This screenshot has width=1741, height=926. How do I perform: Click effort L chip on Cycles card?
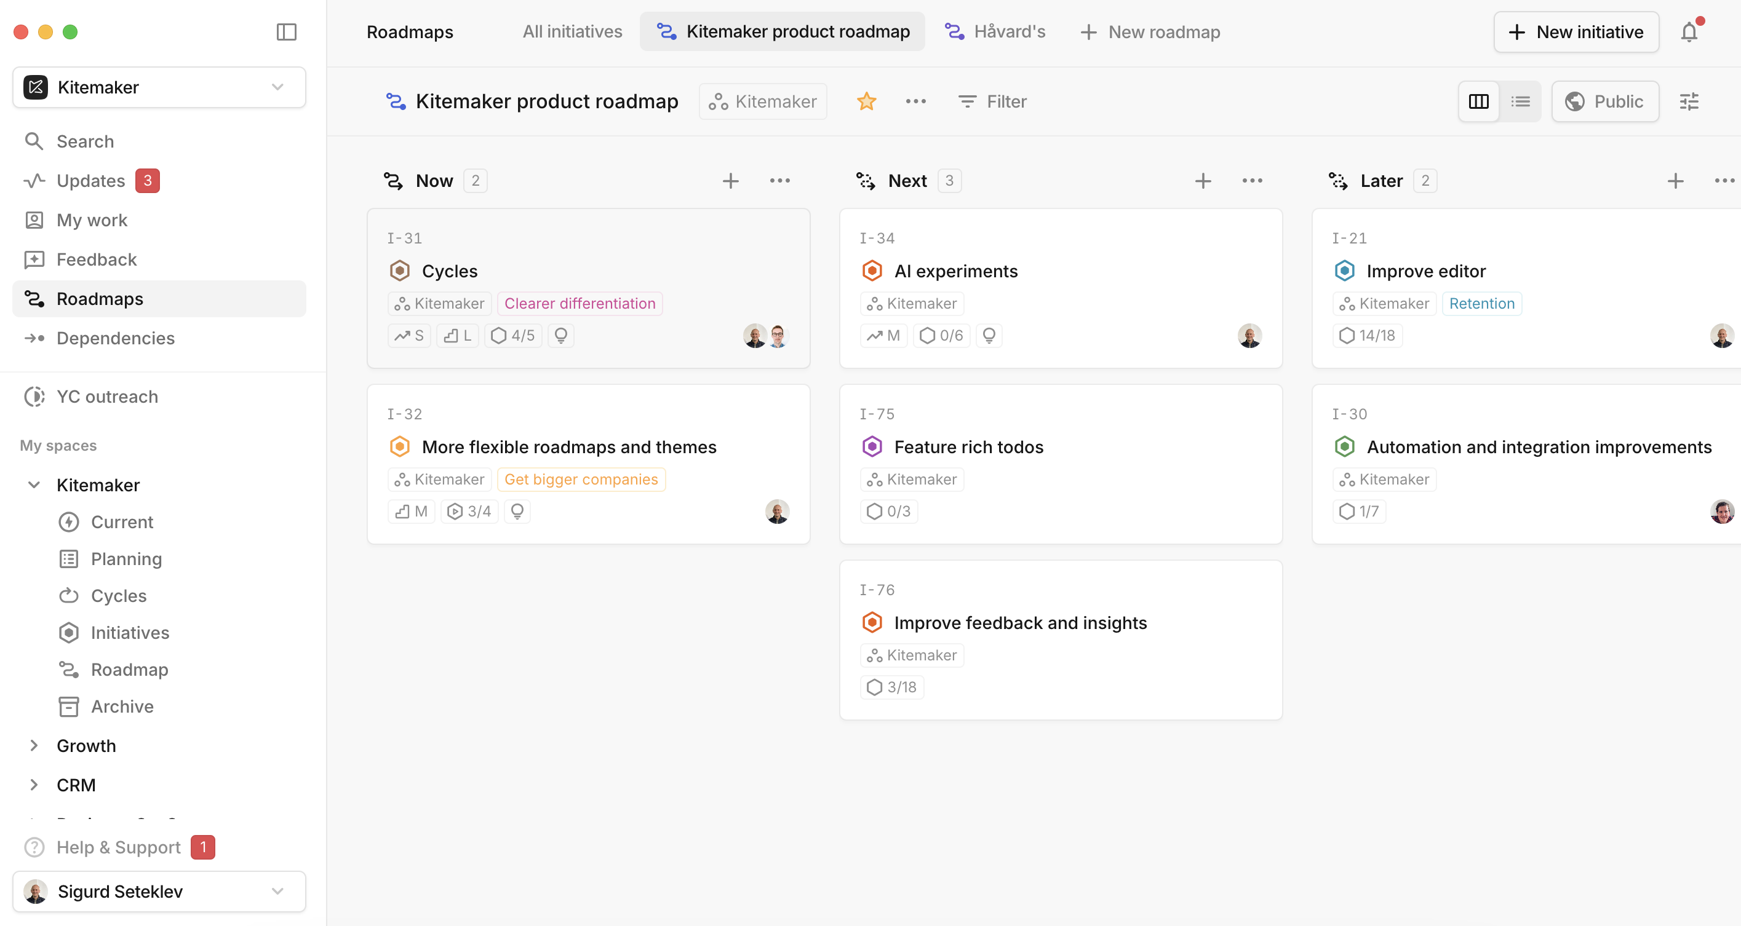click(x=458, y=336)
